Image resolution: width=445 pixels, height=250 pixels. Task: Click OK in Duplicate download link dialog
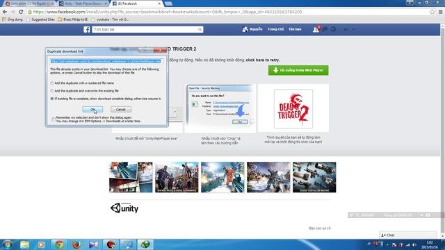(92, 110)
